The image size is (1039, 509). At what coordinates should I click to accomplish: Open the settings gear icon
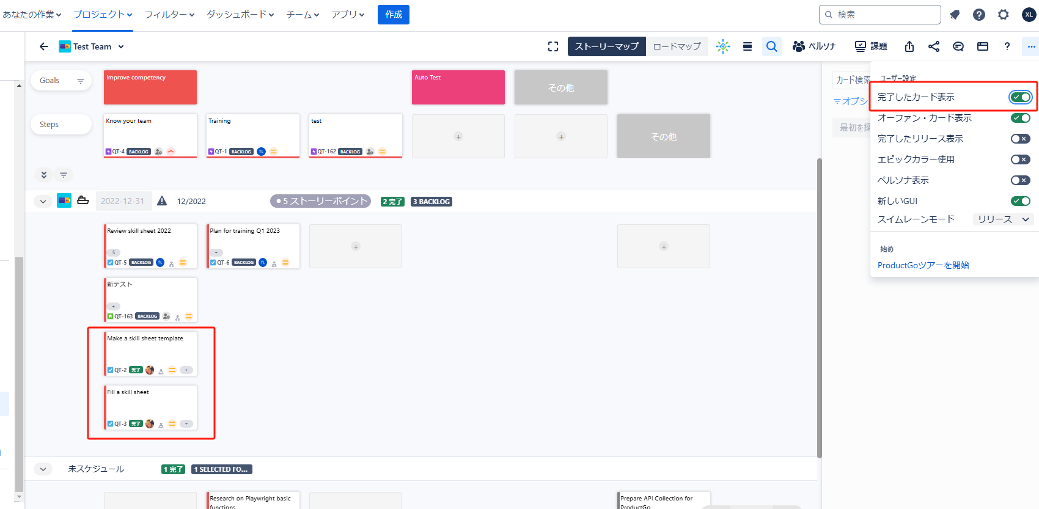click(x=1003, y=15)
